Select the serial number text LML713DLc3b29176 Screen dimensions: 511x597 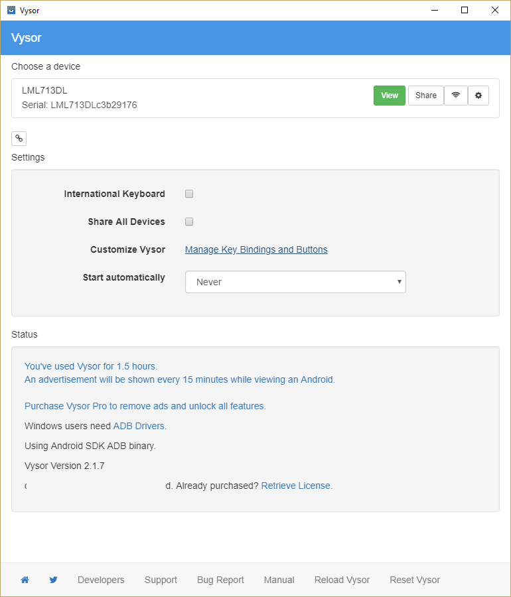click(94, 105)
